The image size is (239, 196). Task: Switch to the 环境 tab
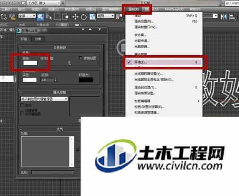24,39
